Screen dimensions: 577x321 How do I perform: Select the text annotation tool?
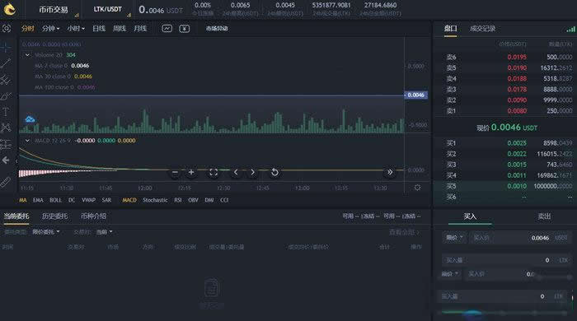click(x=6, y=112)
